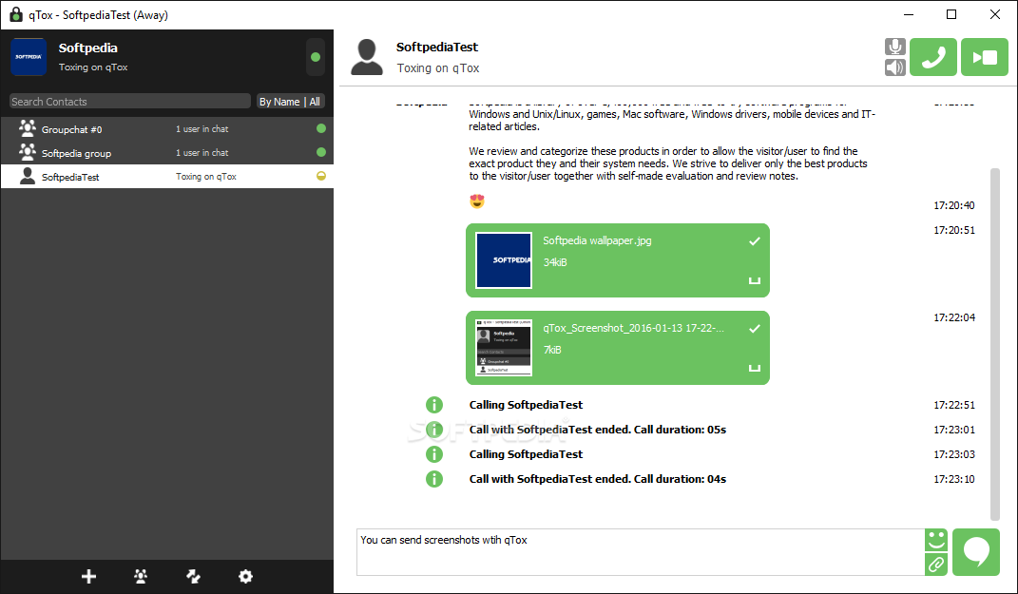
Task: Click the SoftpediaTest name in chat header
Action: pyautogui.click(x=437, y=47)
